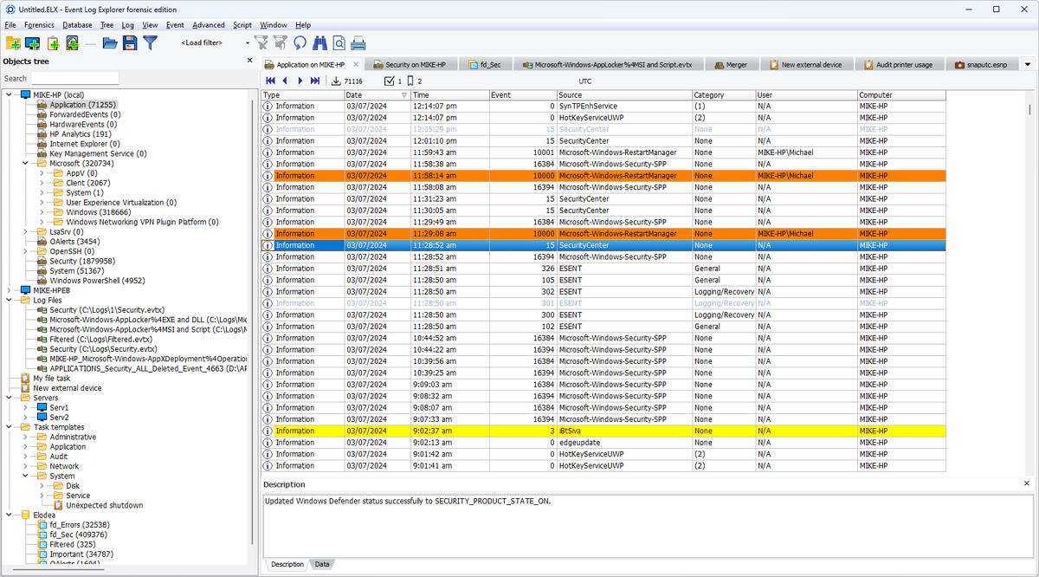Refresh the log with the circular arrow icon
The height and width of the screenshot is (577, 1039).
(300, 42)
